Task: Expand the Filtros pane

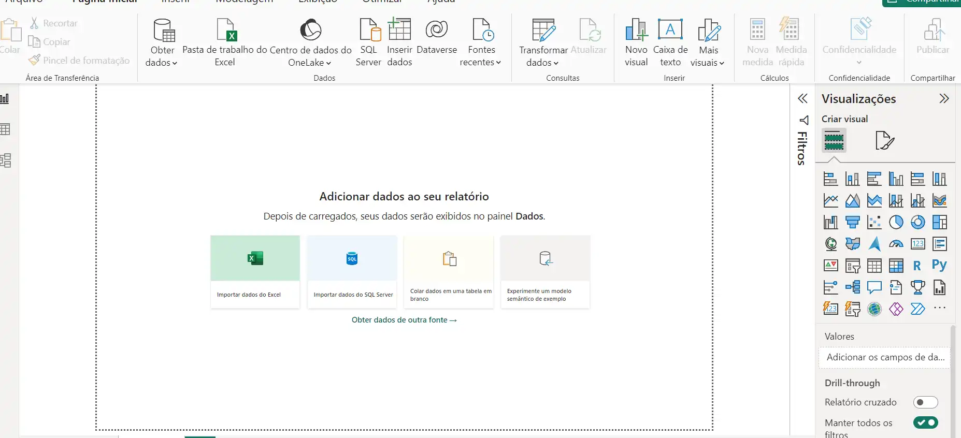Action: point(802,98)
